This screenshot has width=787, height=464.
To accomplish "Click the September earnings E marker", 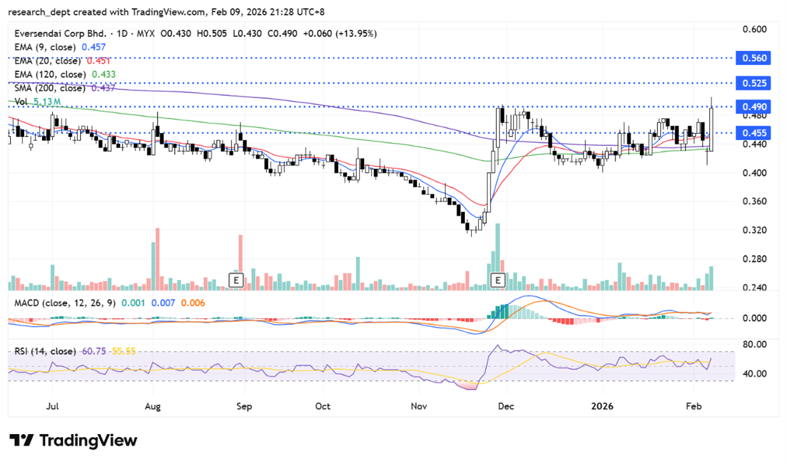I will 236,279.
